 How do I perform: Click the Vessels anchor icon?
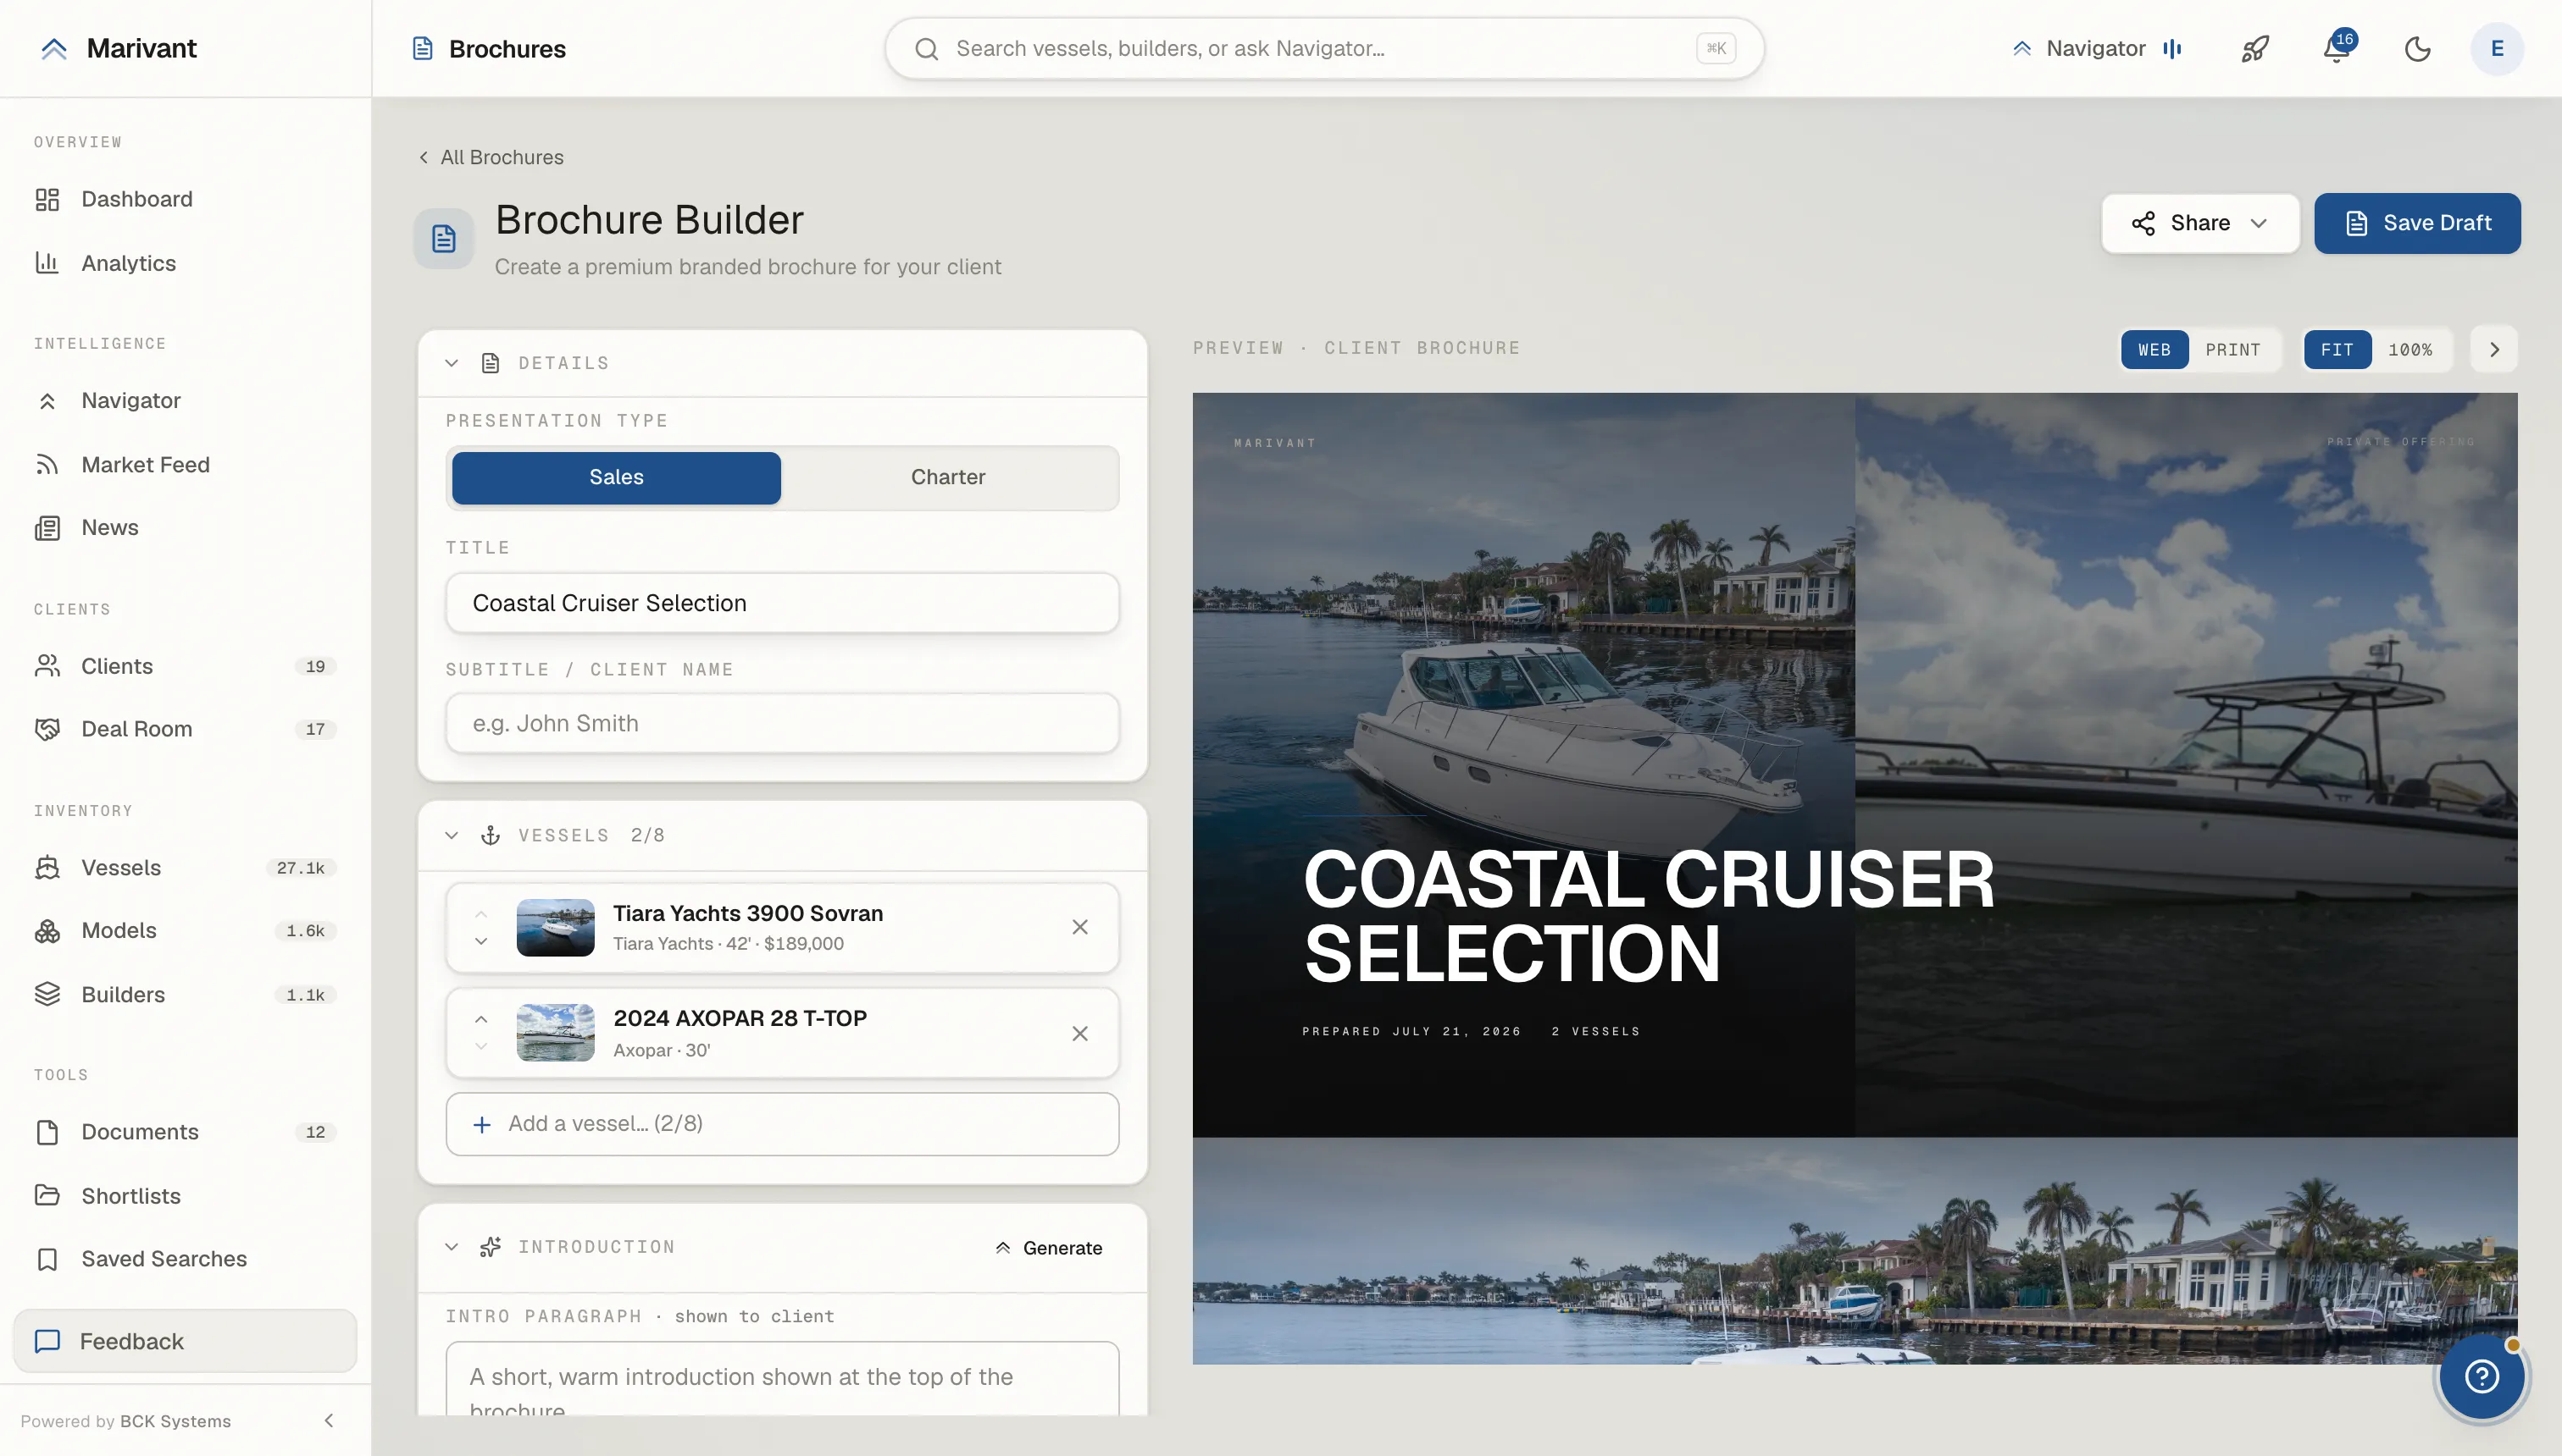[491, 835]
